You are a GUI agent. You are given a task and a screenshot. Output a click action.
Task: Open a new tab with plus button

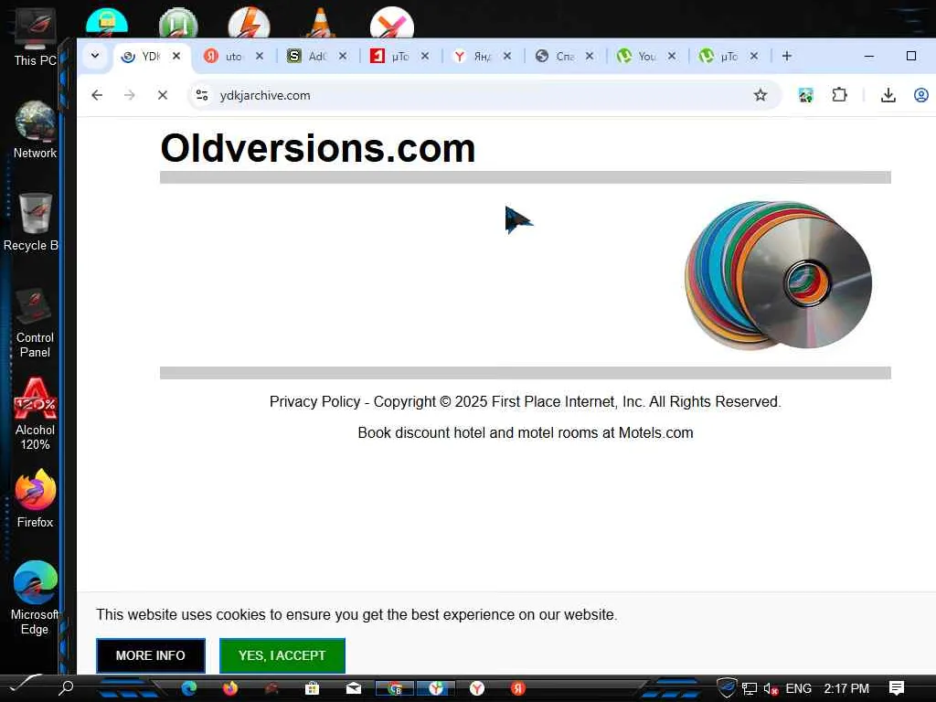pyautogui.click(x=787, y=56)
